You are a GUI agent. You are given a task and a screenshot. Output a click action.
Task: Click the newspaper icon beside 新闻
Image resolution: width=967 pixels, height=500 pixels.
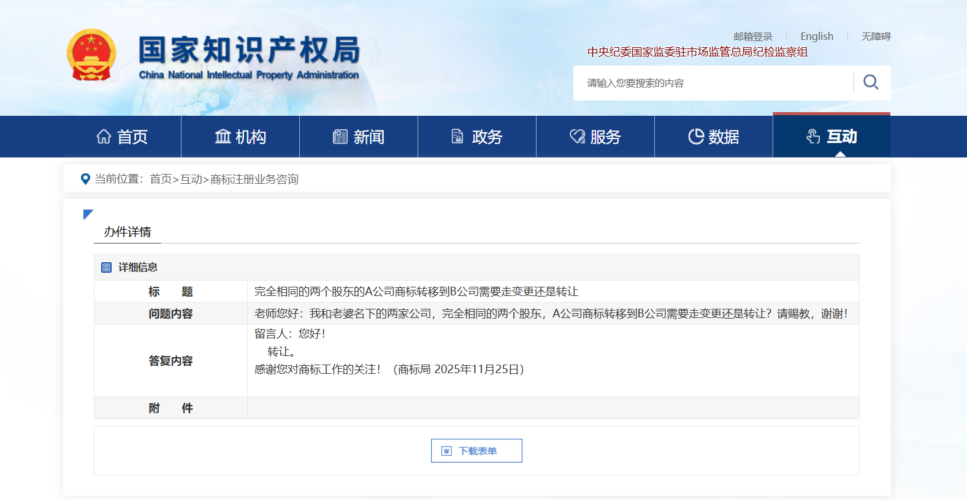(x=340, y=137)
